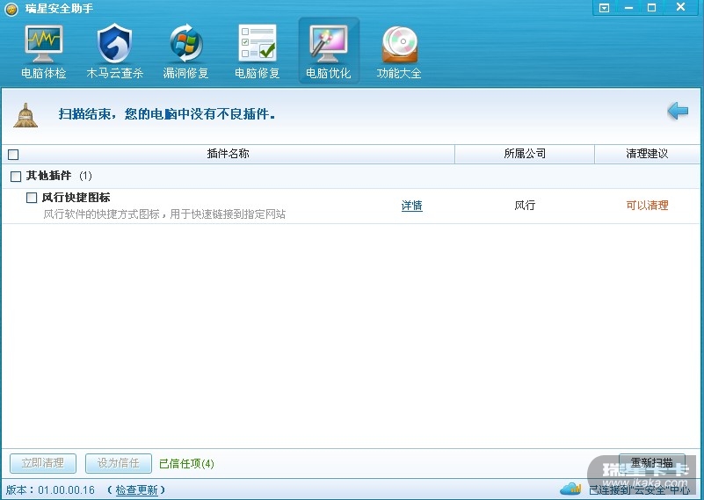Open 电脑体检 computer checkup icon

tap(44, 52)
